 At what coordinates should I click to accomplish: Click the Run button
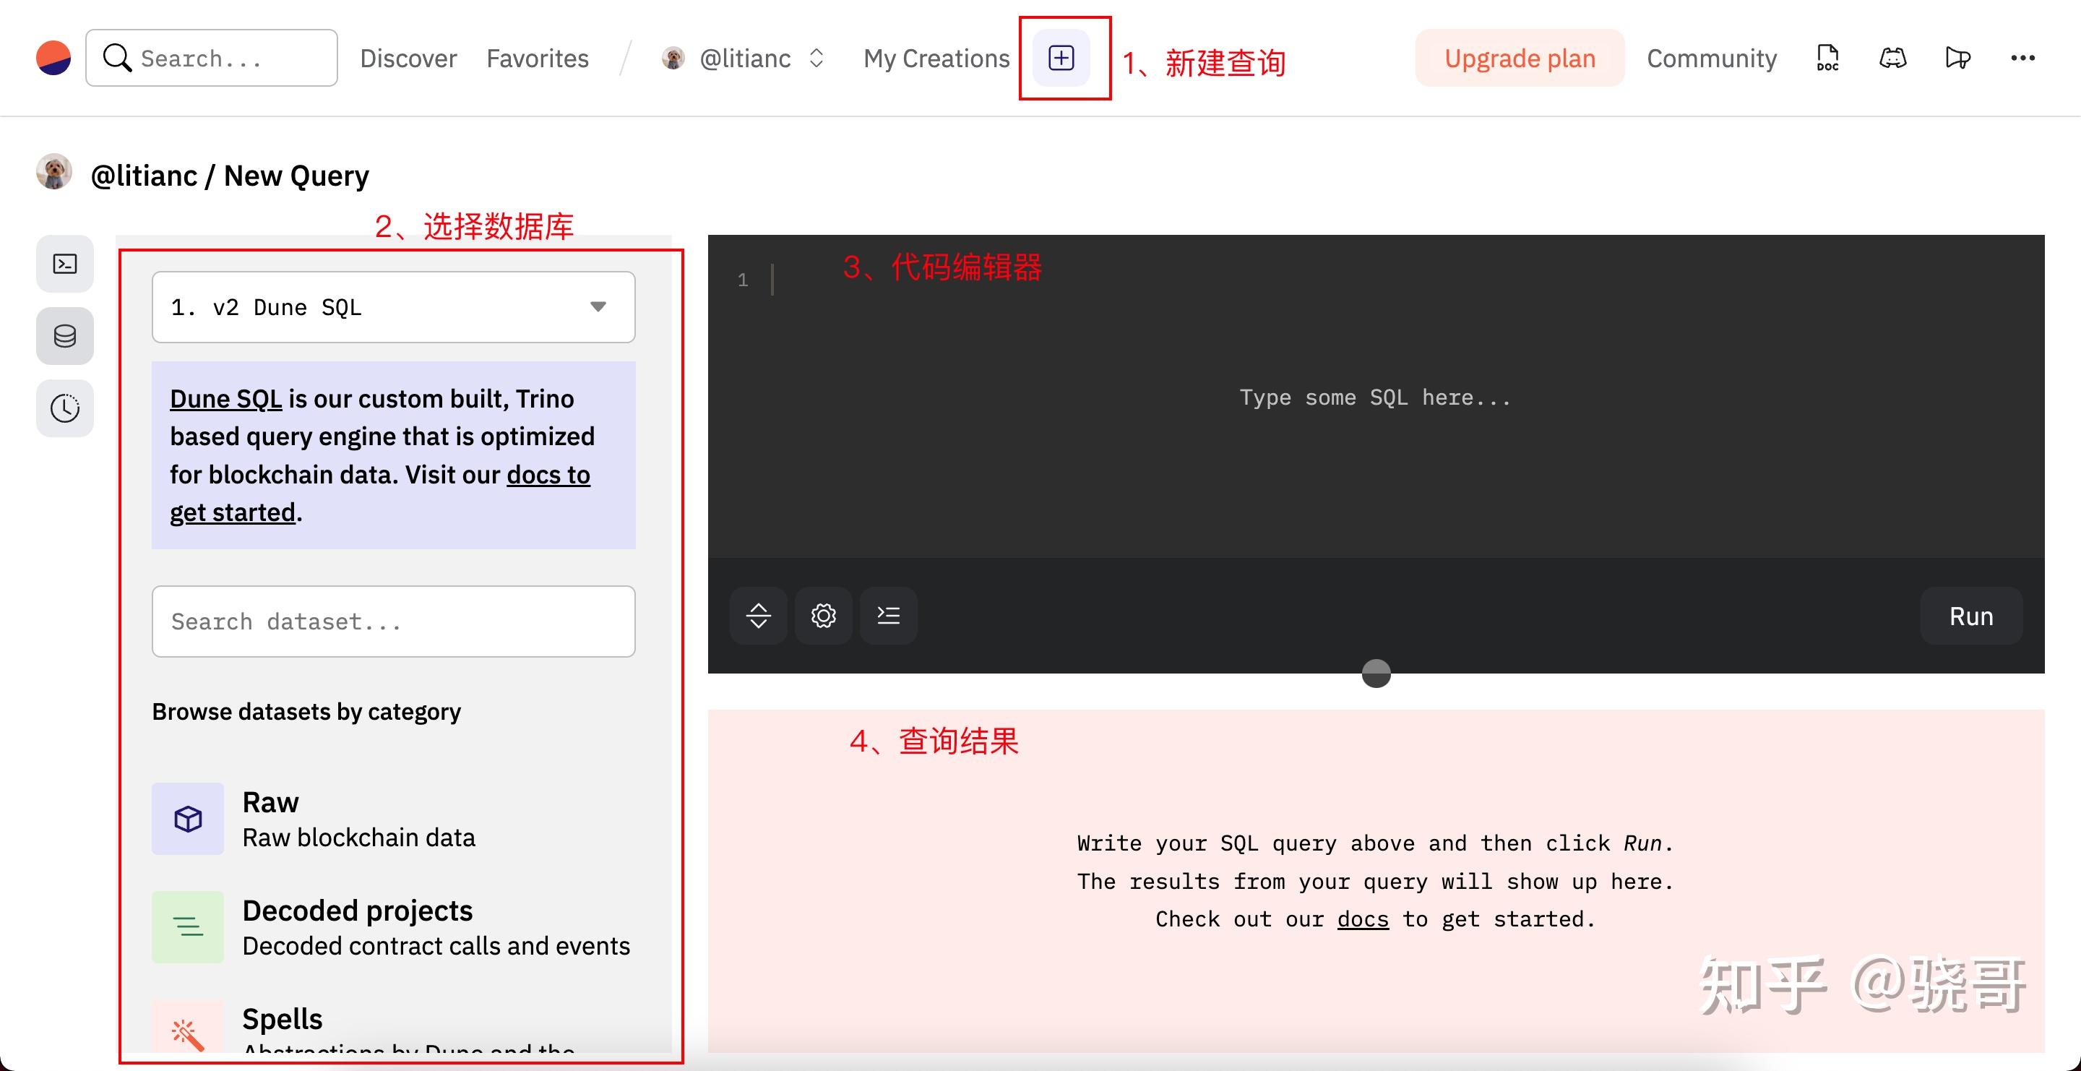pyautogui.click(x=1971, y=616)
